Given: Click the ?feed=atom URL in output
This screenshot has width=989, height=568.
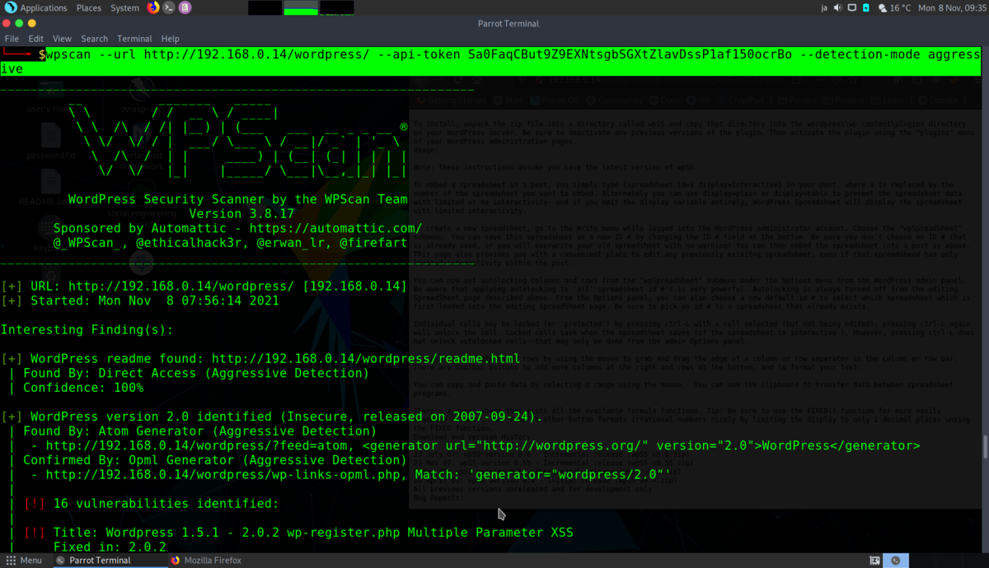Looking at the screenshot, I should click(x=196, y=445).
